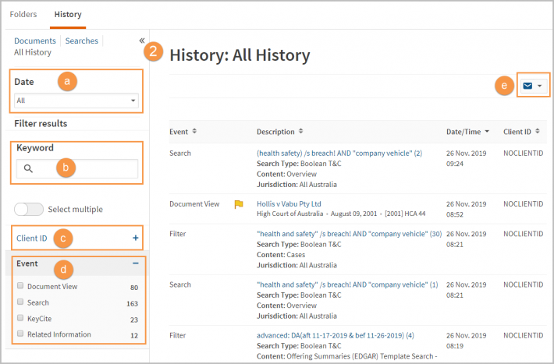Viewport: 554px width, 364px height.
Task: Open the Date filter dropdown
Action: click(x=76, y=101)
